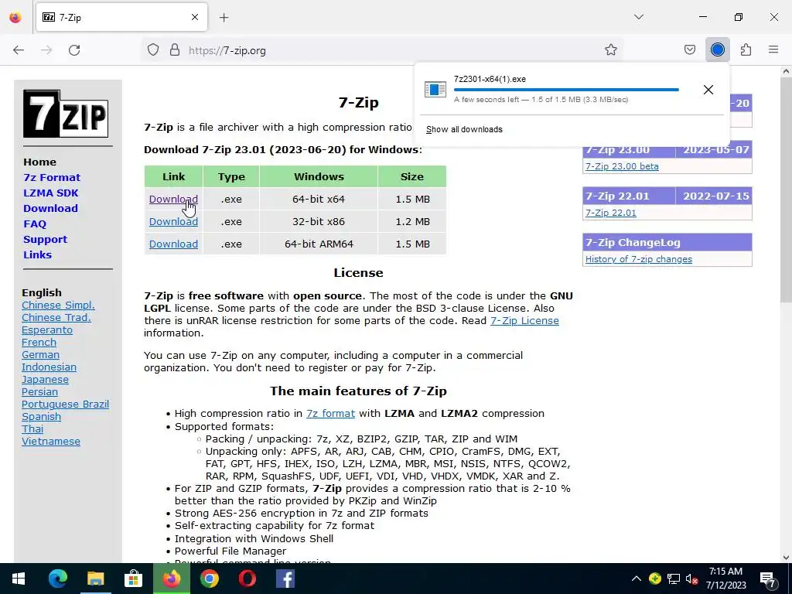Viewport: 792px width, 594px height.
Task: Switch language to Thai
Action: 32,428
